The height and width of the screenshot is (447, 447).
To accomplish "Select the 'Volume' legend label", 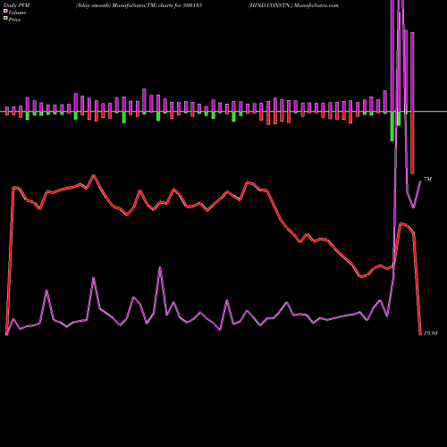I will (17, 13).
